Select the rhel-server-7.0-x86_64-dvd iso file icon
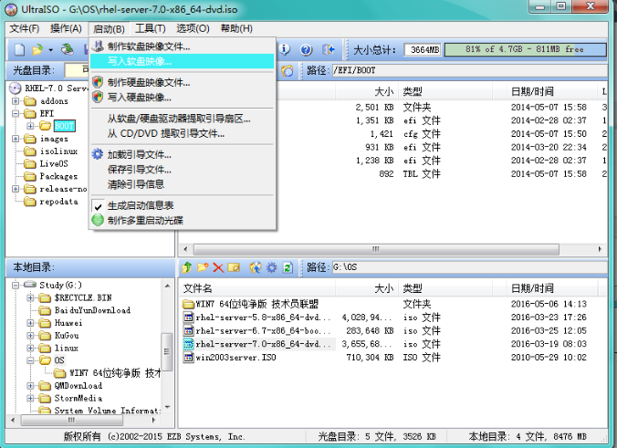617x448 pixels. [189, 344]
